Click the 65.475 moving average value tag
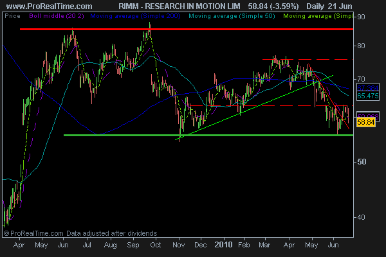 coord(368,96)
